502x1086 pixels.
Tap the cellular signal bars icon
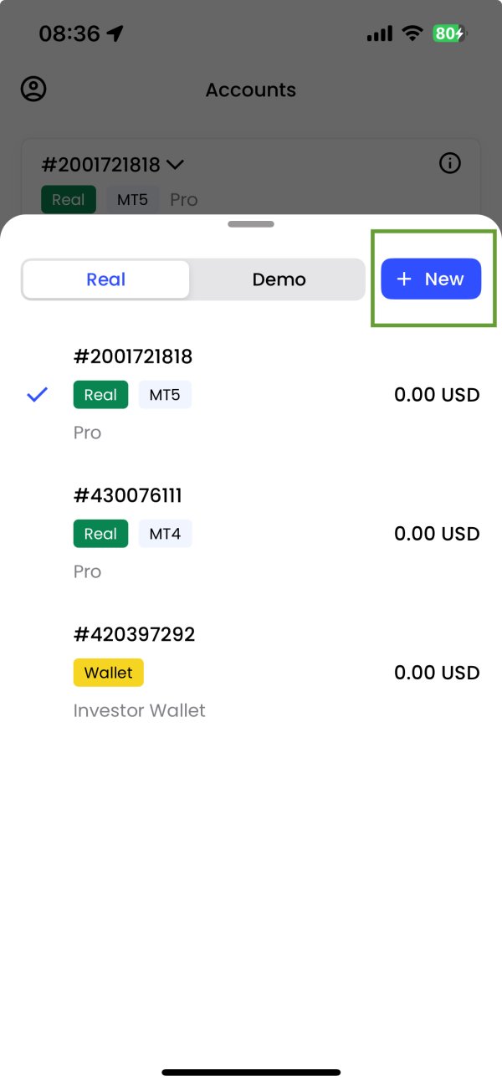click(x=379, y=34)
